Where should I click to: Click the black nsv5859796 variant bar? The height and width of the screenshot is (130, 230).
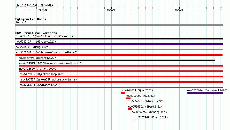(x=117, y=60)
